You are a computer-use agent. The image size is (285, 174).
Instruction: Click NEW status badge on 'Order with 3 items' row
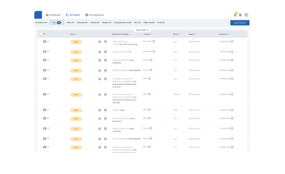pos(76,42)
